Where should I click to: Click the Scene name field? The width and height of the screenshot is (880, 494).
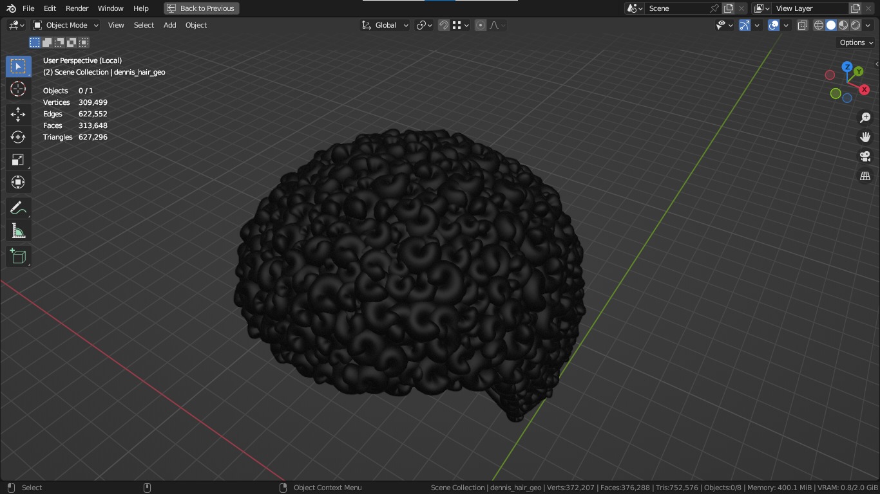pyautogui.click(x=676, y=8)
